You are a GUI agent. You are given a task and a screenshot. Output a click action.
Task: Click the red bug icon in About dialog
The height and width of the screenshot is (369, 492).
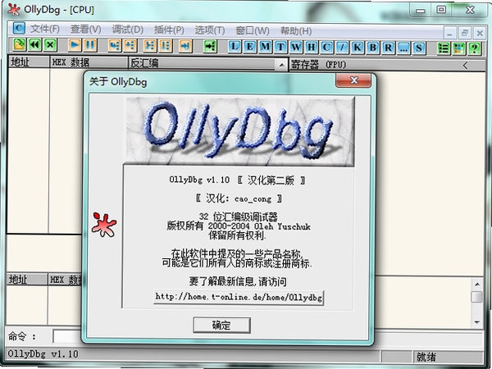click(104, 225)
